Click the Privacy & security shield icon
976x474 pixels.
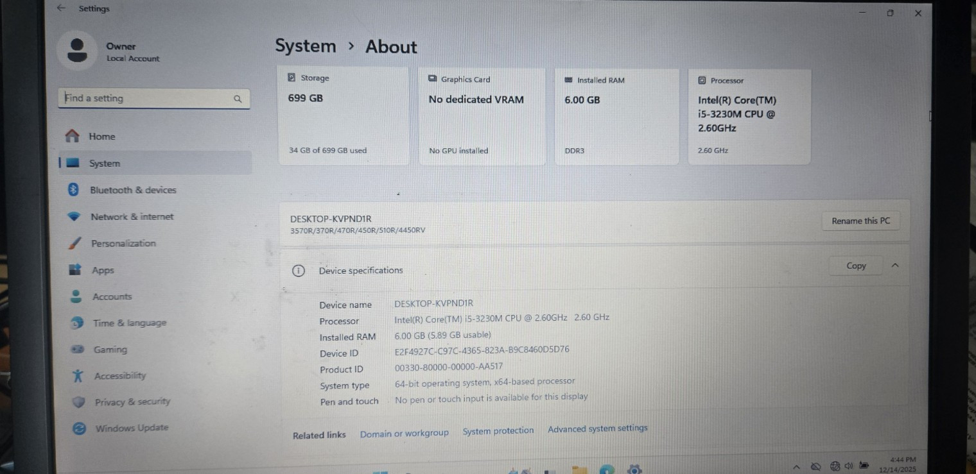(x=78, y=402)
